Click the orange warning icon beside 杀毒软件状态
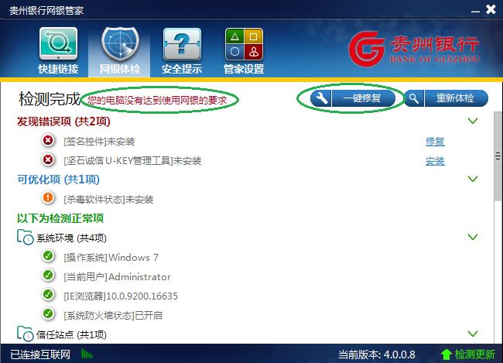This screenshot has width=503, height=363. tap(48, 197)
